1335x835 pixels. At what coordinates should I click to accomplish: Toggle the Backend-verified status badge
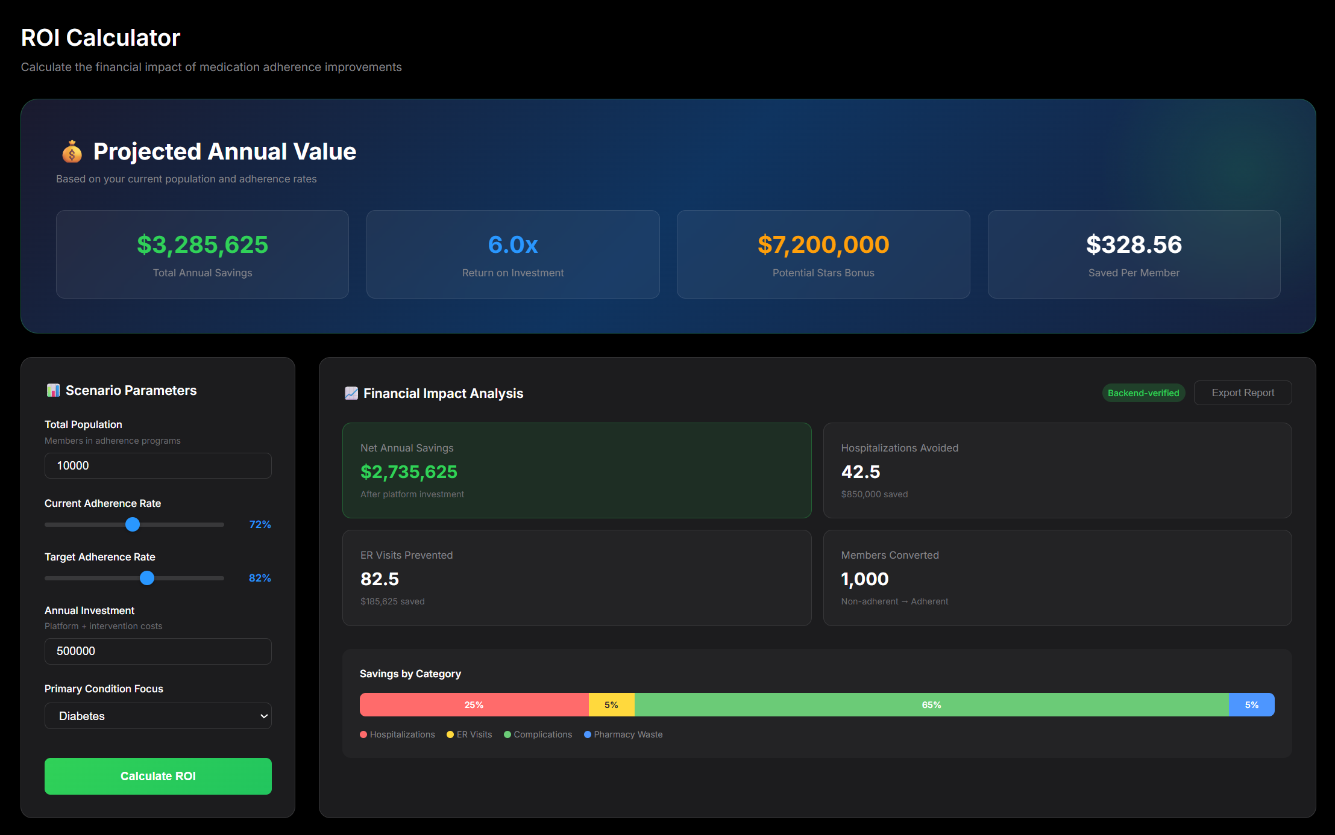pyautogui.click(x=1143, y=393)
